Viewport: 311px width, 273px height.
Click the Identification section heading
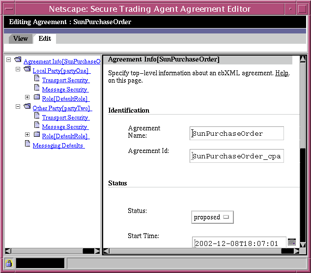pos(129,110)
